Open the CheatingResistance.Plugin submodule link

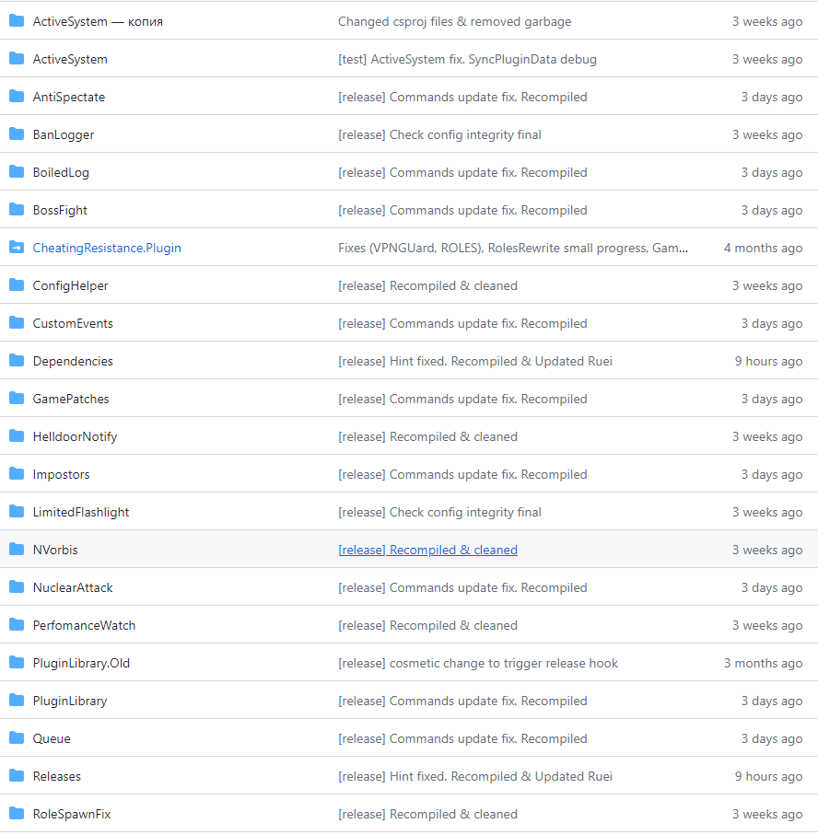click(107, 248)
